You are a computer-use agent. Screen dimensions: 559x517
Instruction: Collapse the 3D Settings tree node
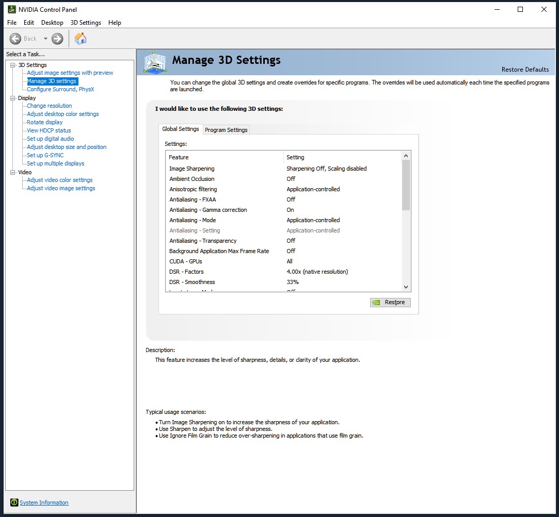tap(13, 65)
